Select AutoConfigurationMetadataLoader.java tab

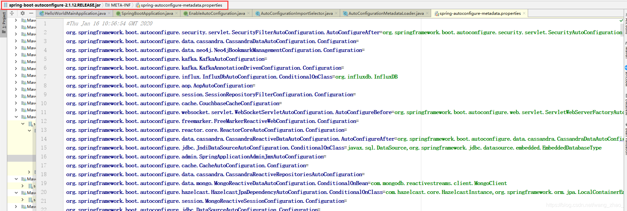tap(386, 13)
